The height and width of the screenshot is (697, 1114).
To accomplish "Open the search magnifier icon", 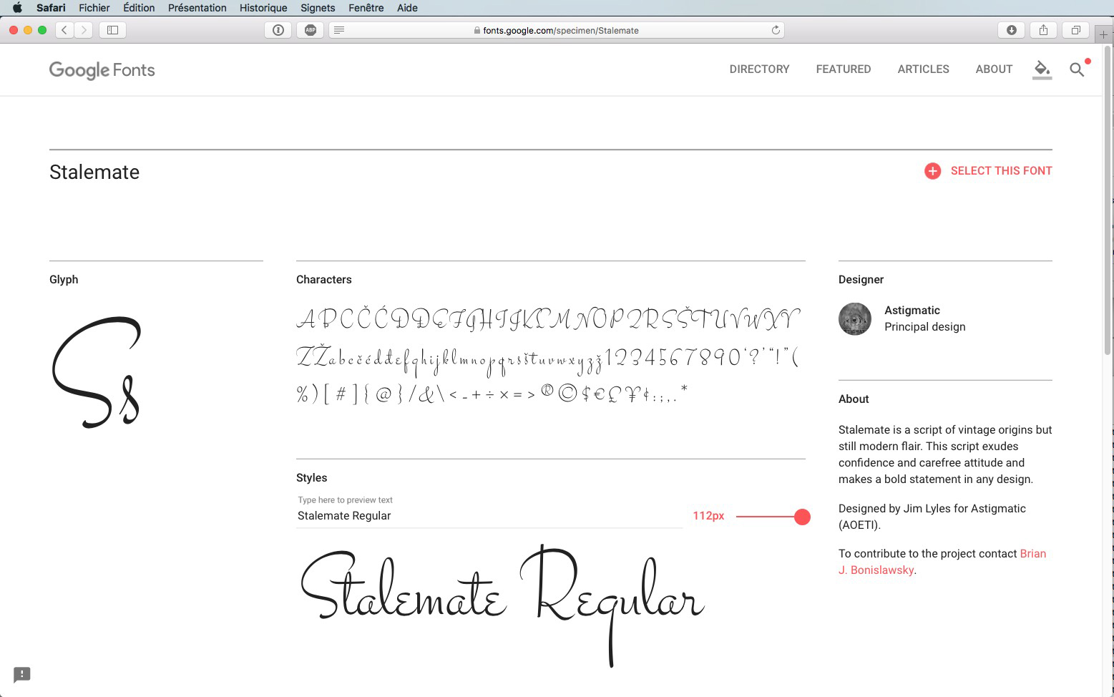I will 1077,69.
